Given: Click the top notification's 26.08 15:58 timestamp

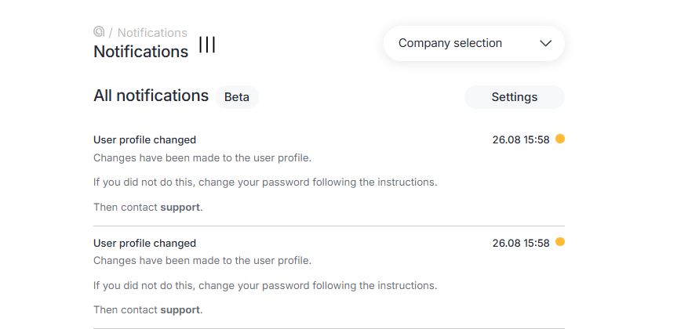Looking at the screenshot, I should [521, 140].
